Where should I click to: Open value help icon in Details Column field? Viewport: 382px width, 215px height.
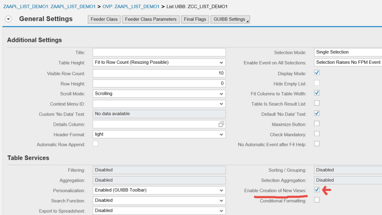[221, 124]
